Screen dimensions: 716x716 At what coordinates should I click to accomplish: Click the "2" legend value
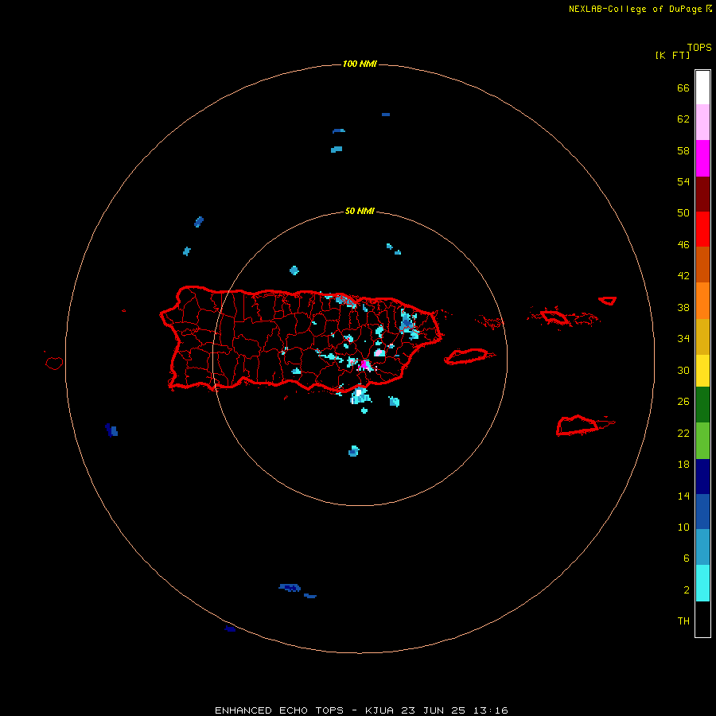pos(687,590)
